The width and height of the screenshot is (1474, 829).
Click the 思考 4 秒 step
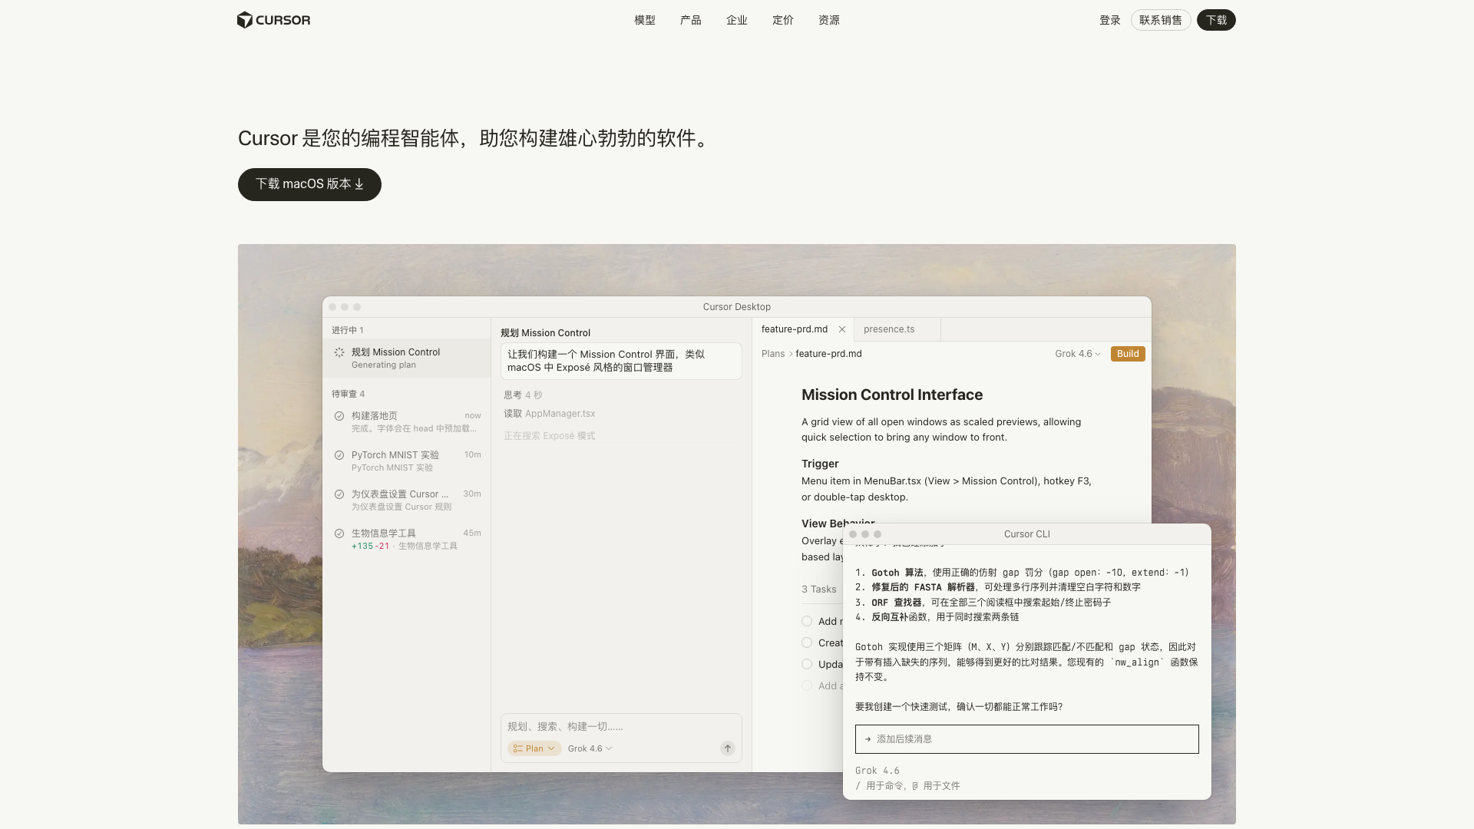pyautogui.click(x=523, y=395)
